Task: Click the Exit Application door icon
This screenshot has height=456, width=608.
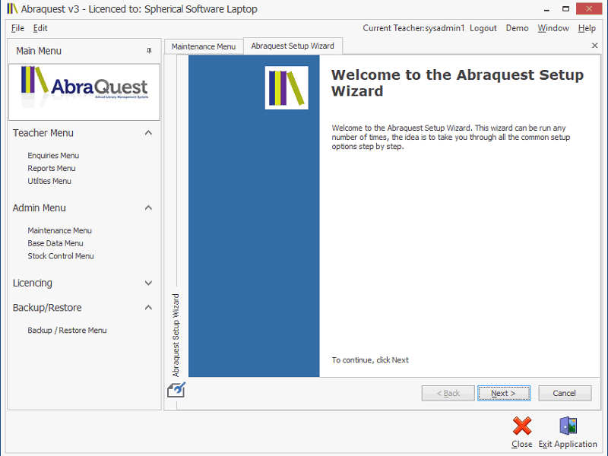Action: pos(568,426)
